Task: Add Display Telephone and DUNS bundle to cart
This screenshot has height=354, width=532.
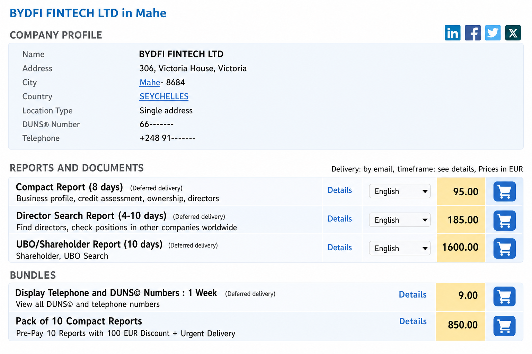Action: pyautogui.click(x=504, y=296)
